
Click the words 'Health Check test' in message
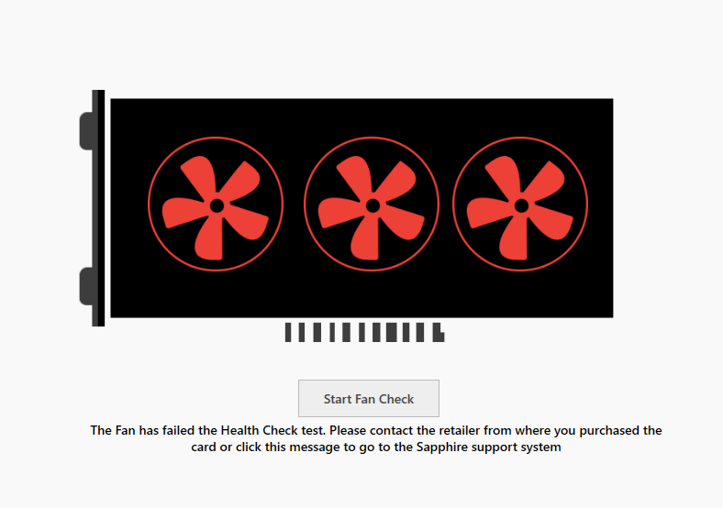[273, 431]
